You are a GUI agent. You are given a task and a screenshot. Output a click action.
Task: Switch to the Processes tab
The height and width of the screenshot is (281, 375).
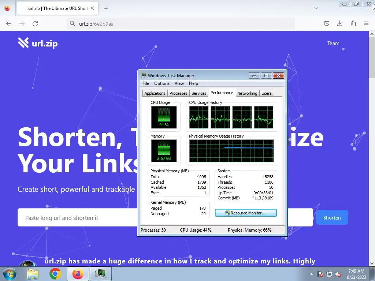coord(178,93)
